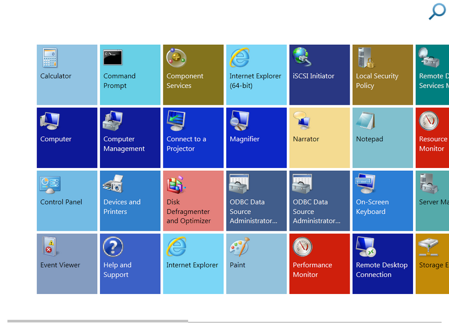This screenshot has width=449, height=336.
Task: Open Devices and Printers
Action: pyautogui.click(x=130, y=201)
